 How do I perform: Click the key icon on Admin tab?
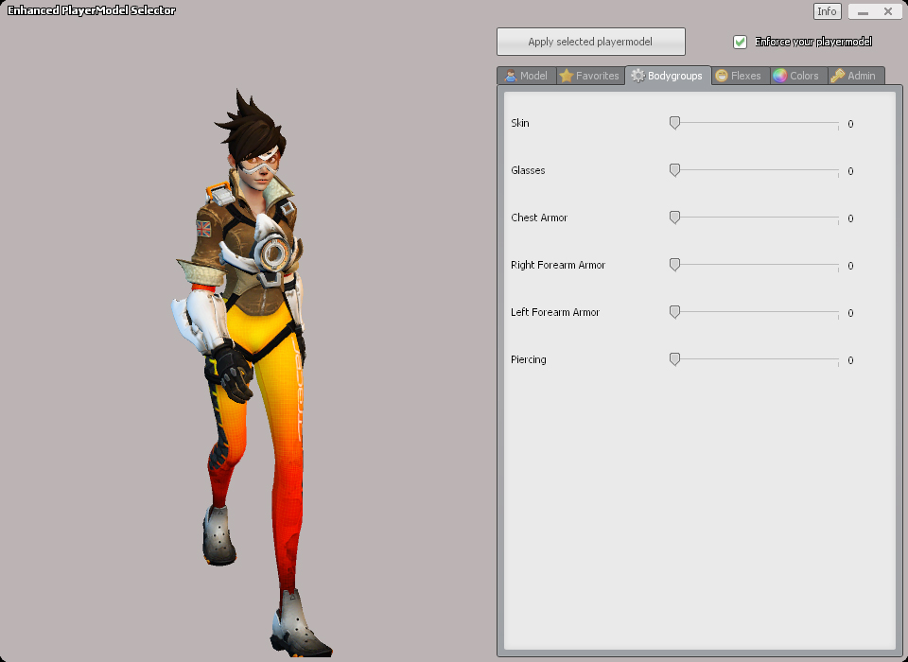tap(838, 76)
